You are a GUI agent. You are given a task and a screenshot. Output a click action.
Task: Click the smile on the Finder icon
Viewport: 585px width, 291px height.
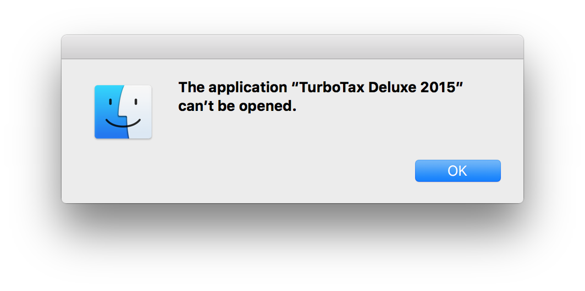pyautogui.click(x=123, y=123)
